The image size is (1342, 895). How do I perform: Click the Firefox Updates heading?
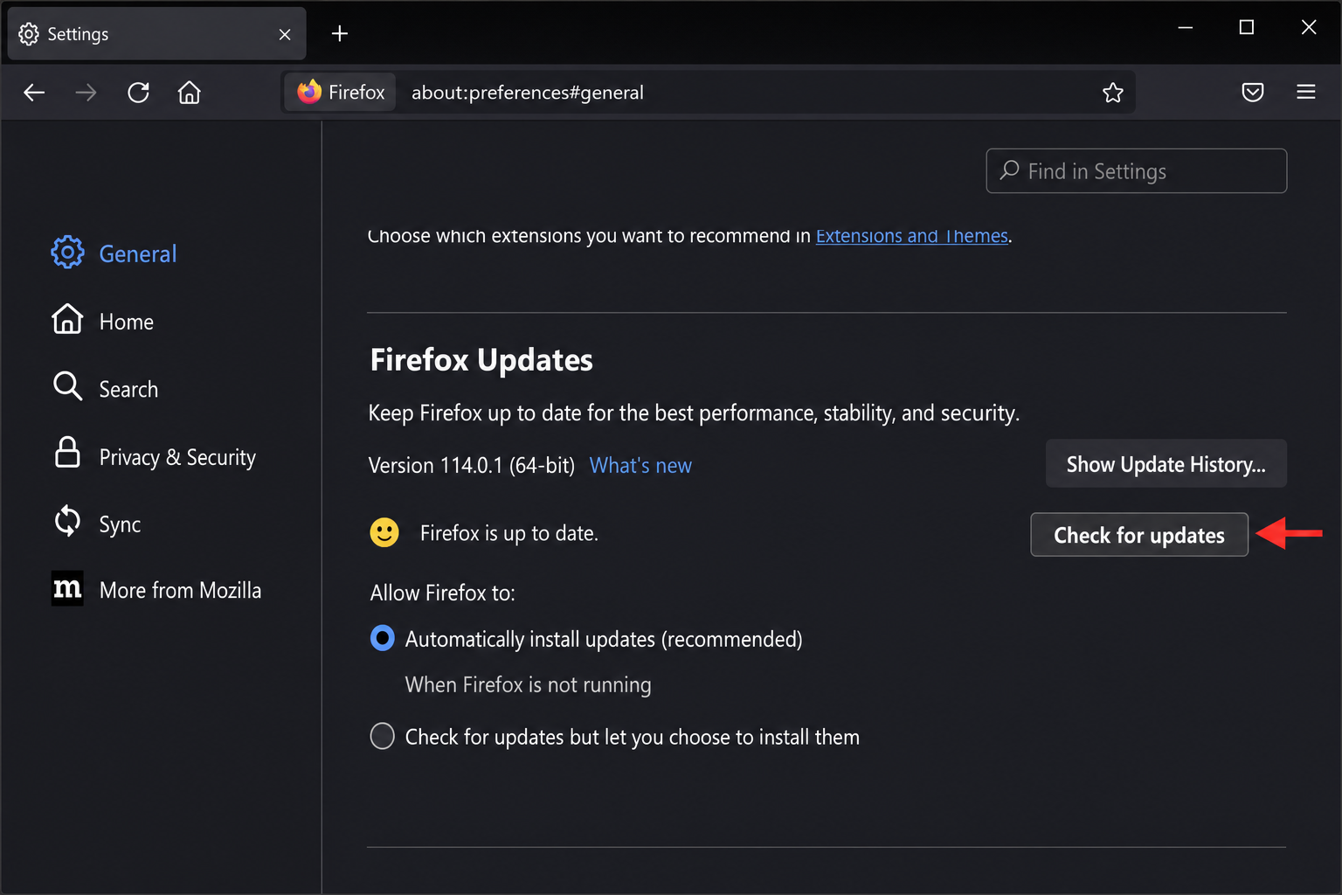[x=481, y=360]
